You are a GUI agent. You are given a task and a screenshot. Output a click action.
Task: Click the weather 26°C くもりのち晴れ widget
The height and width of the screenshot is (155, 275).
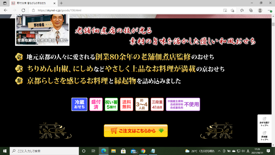click(x=200, y=151)
